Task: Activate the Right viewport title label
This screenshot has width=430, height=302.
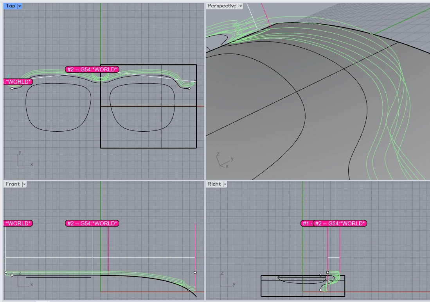Action: pyautogui.click(x=214, y=184)
